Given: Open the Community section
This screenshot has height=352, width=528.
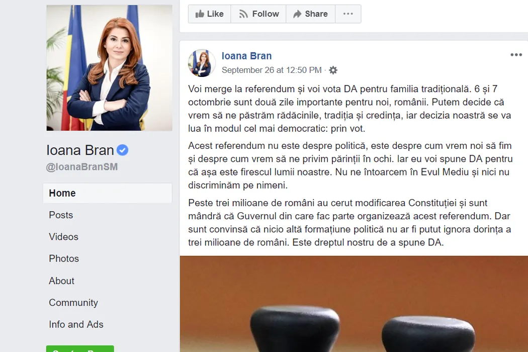Looking at the screenshot, I should (73, 303).
